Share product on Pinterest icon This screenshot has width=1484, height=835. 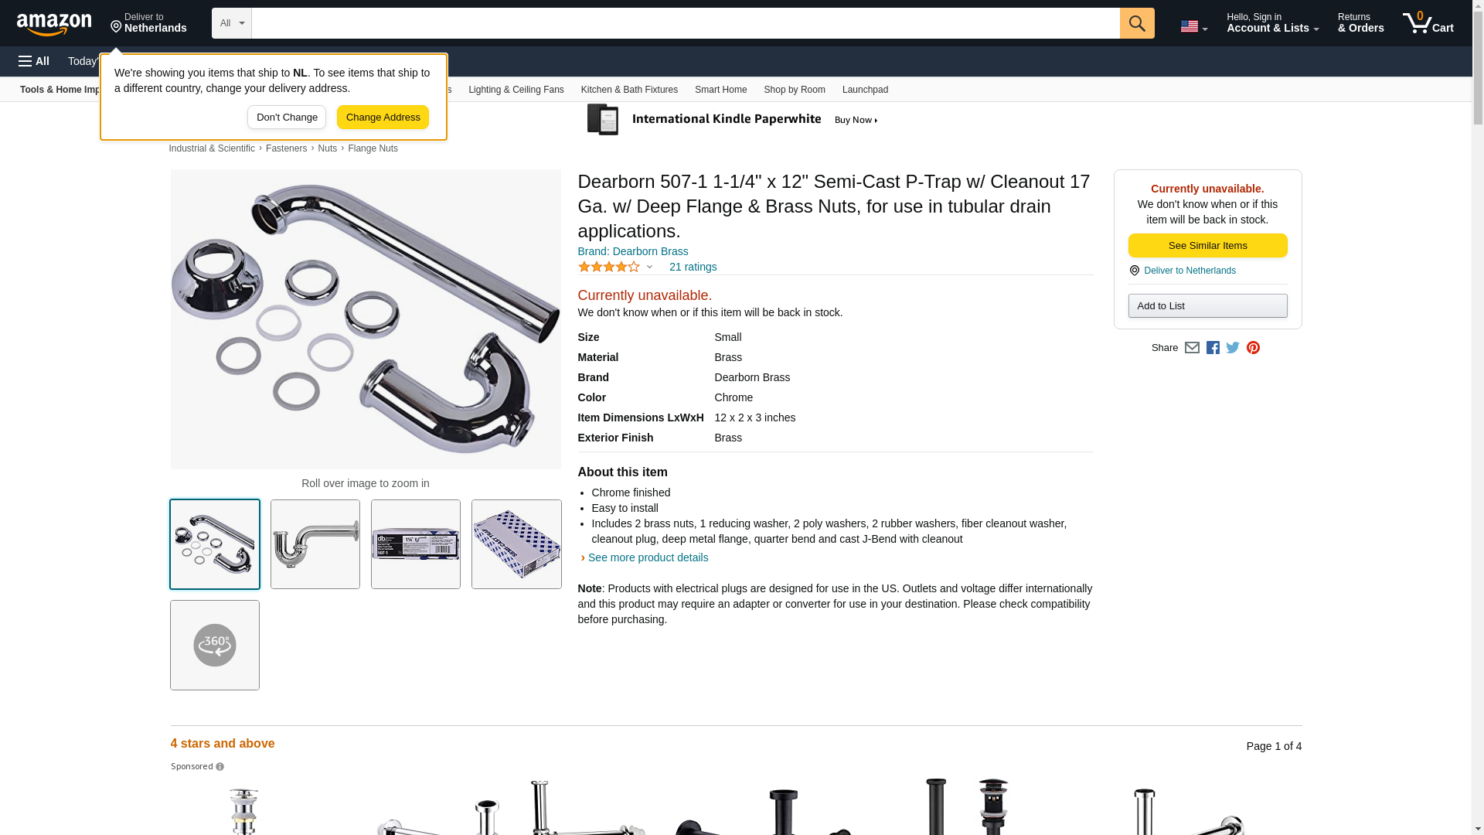pos(1253,348)
